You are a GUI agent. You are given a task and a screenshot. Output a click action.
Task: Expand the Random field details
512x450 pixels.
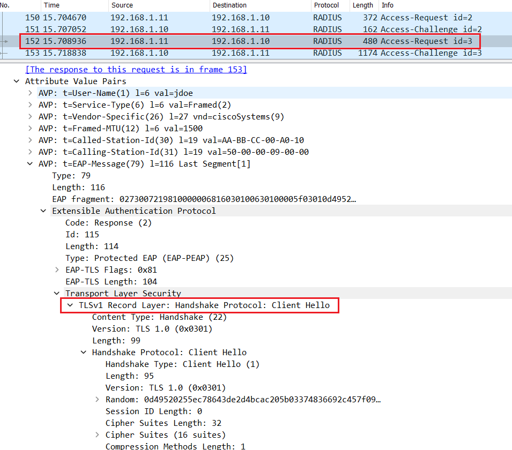pyautogui.click(x=97, y=399)
